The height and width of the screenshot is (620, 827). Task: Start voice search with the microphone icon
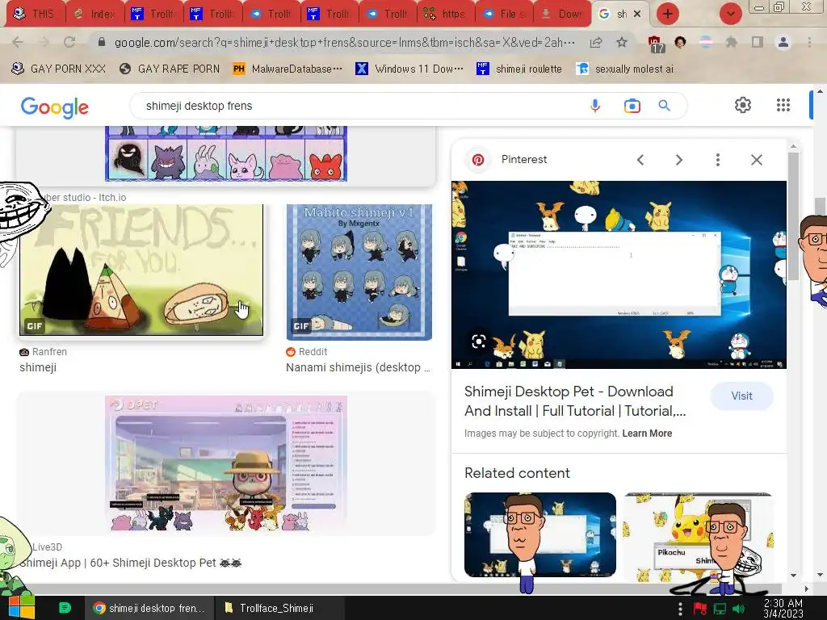point(595,106)
